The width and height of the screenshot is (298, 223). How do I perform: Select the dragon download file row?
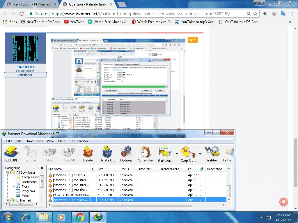(137, 200)
